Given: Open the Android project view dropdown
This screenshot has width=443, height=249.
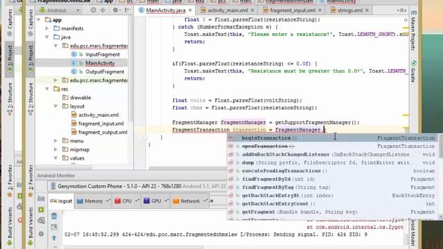Looking at the screenshot, I should point(60,10).
